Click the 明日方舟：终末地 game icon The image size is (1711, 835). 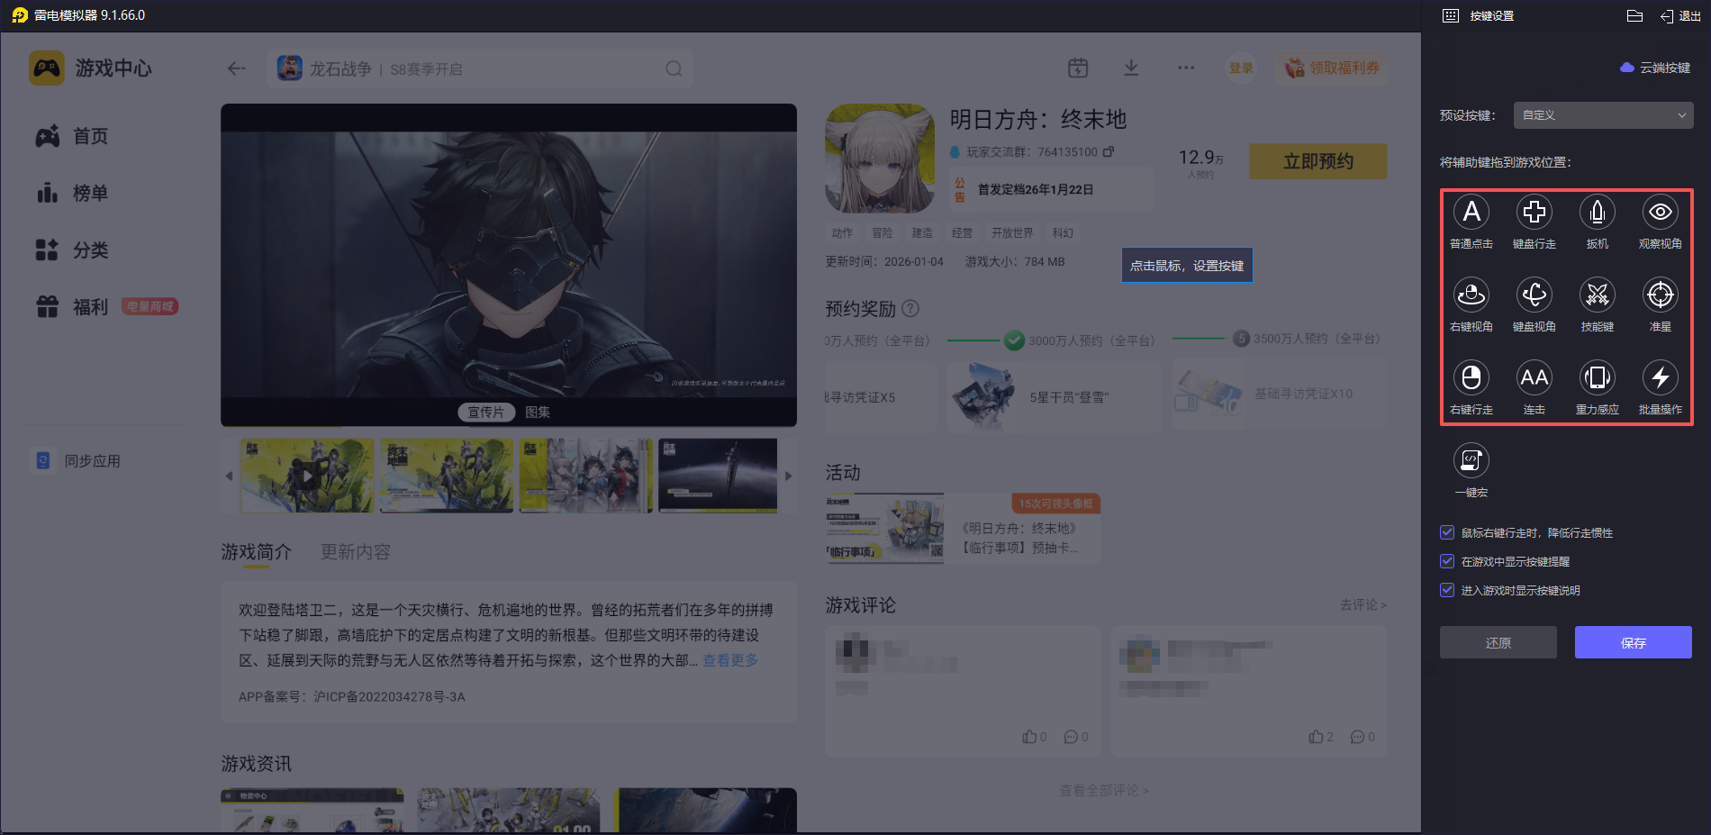click(x=880, y=159)
